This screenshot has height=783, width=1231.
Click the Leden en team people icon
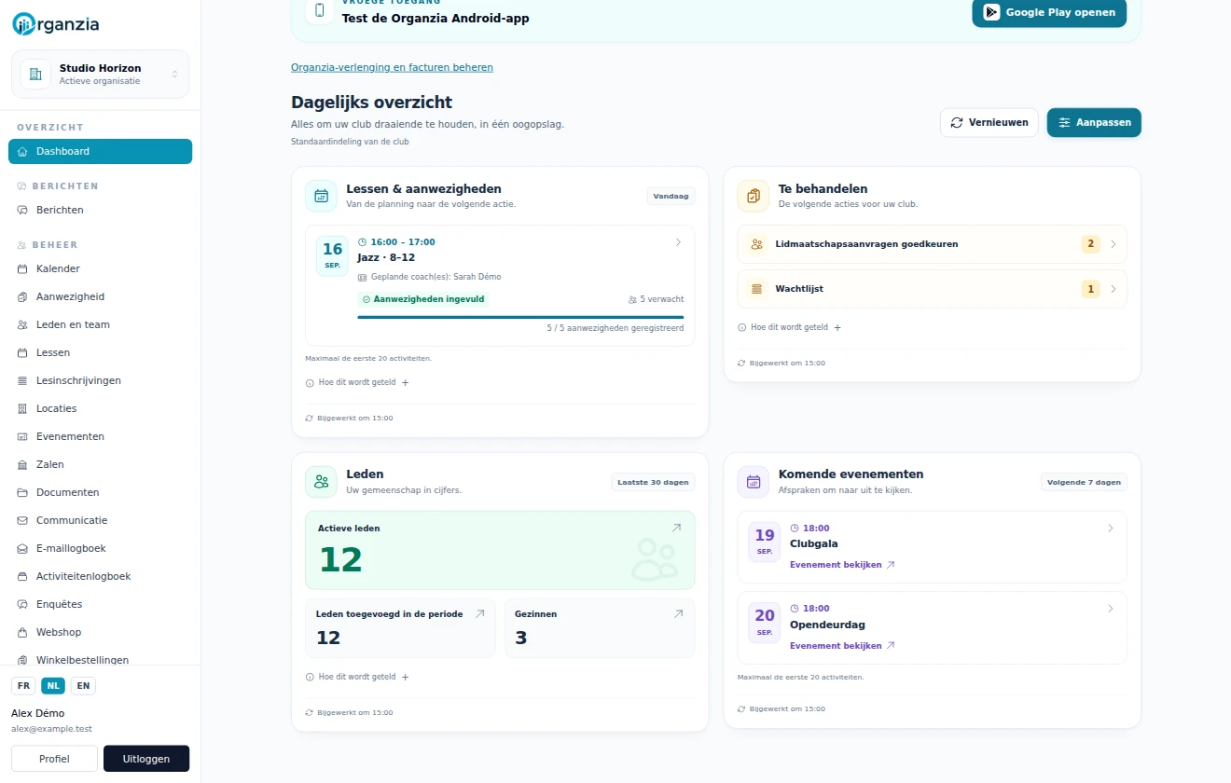[23, 325]
